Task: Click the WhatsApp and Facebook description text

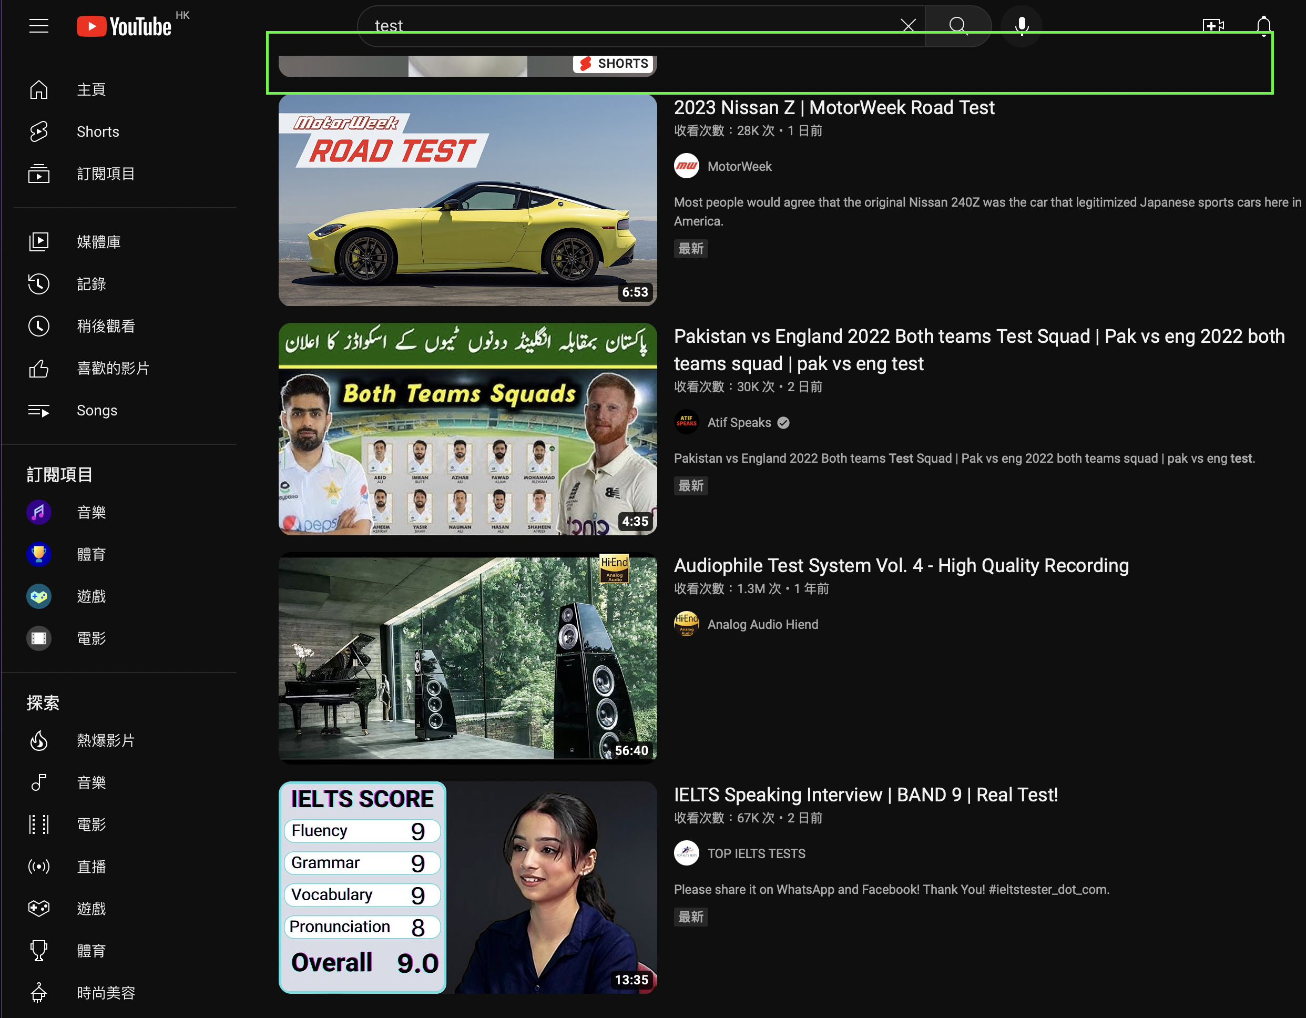Action: tap(892, 889)
